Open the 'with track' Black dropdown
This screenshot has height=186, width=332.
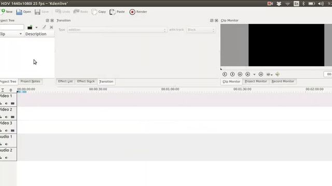(x=201, y=30)
